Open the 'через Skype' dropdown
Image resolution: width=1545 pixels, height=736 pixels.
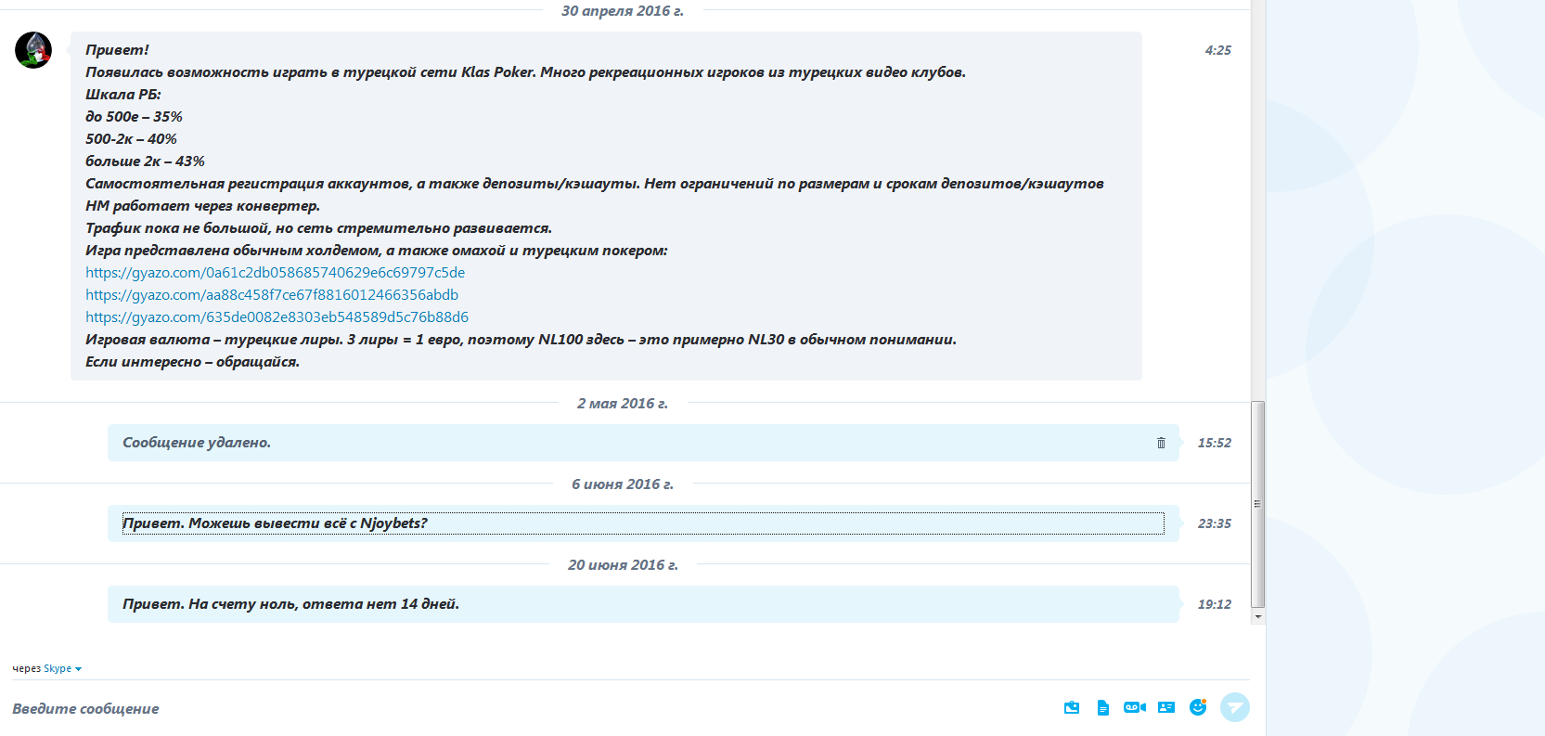tap(47, 668)
